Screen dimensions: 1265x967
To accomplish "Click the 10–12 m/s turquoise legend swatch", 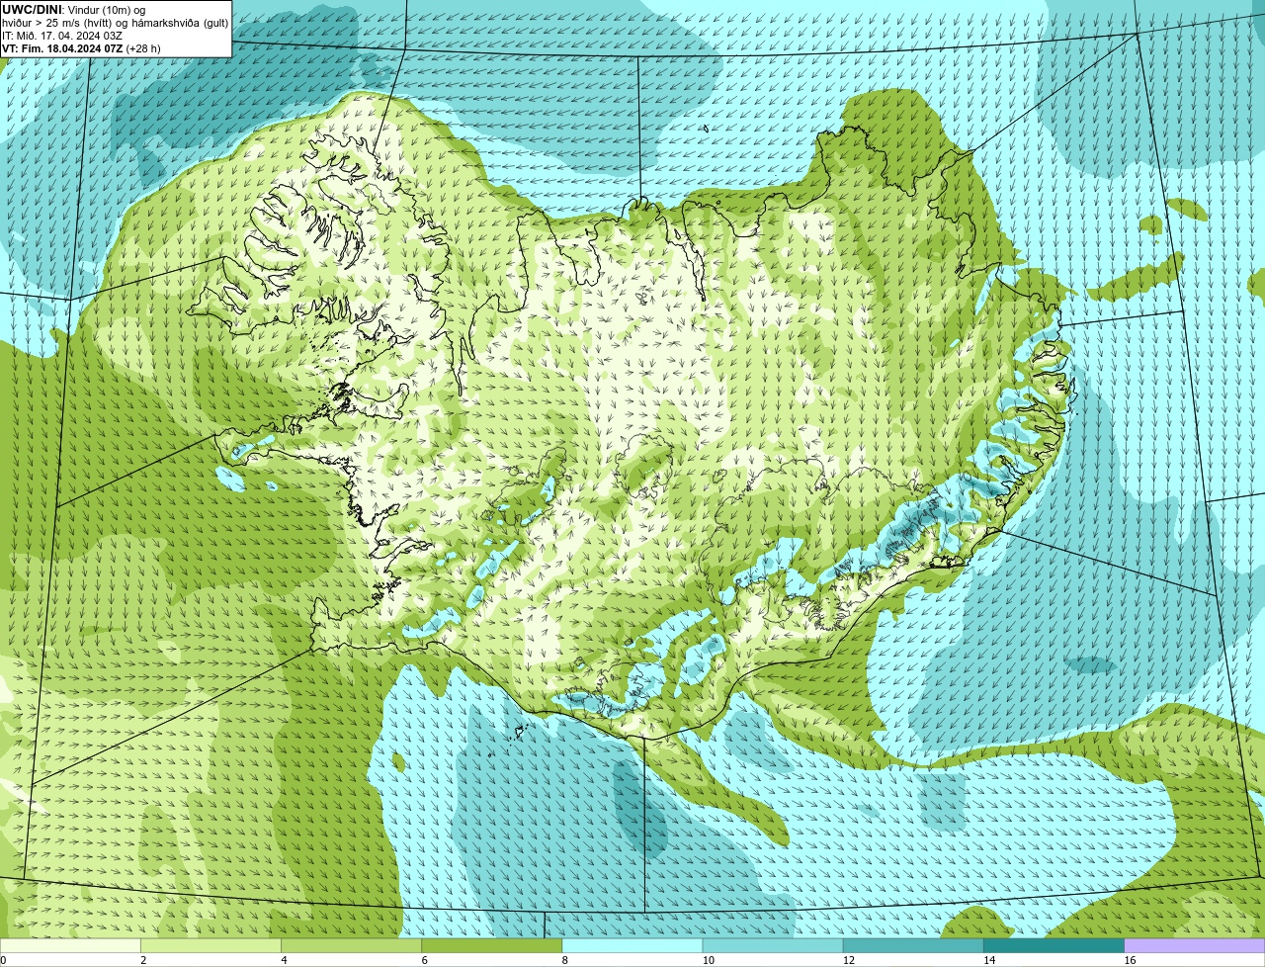I will click(773, 945).
